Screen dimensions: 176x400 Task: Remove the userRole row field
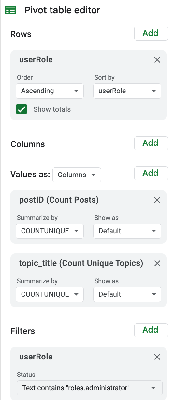tap(157, 60)
